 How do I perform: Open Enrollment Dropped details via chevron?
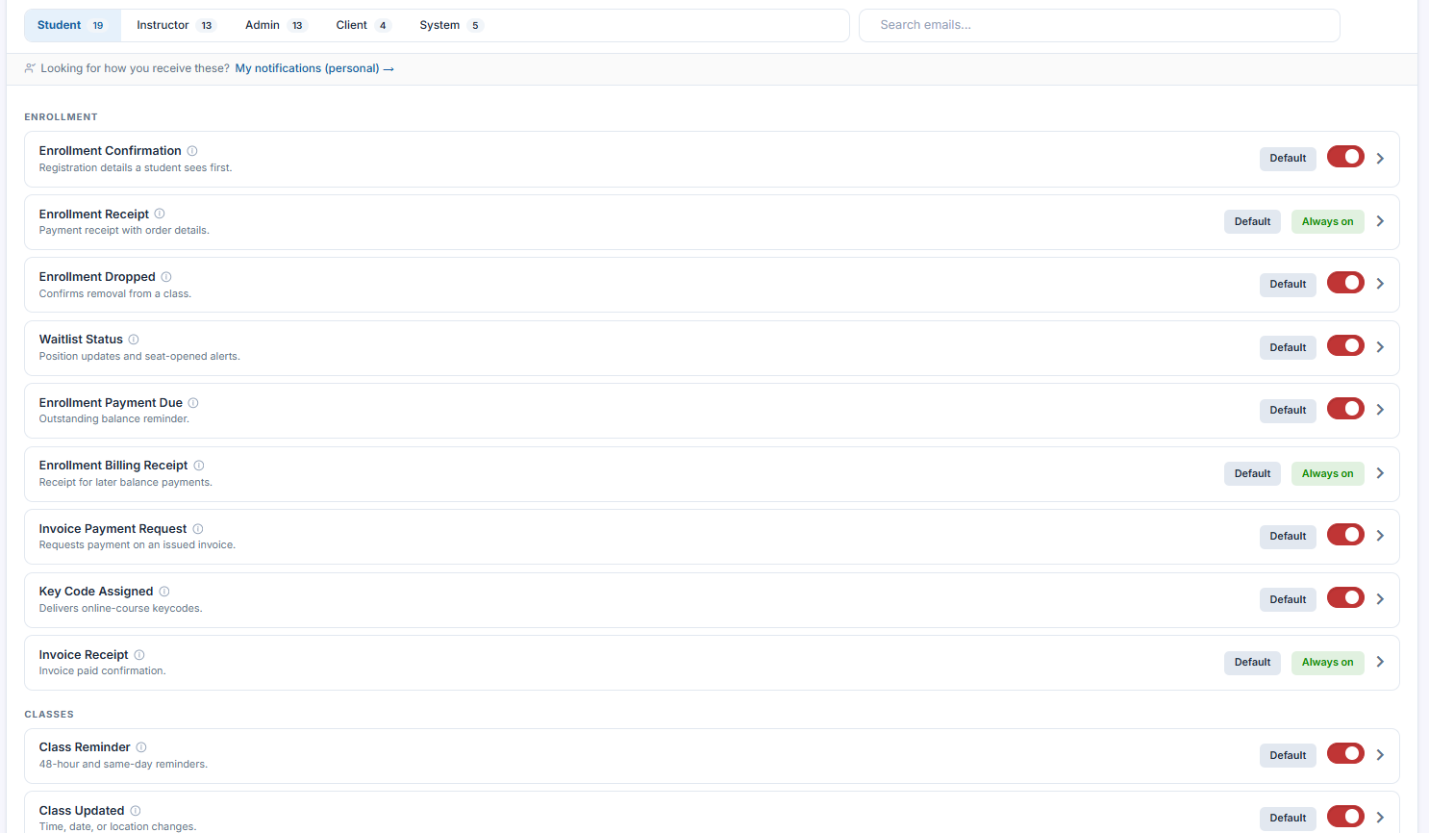(x=1380, y=284)
